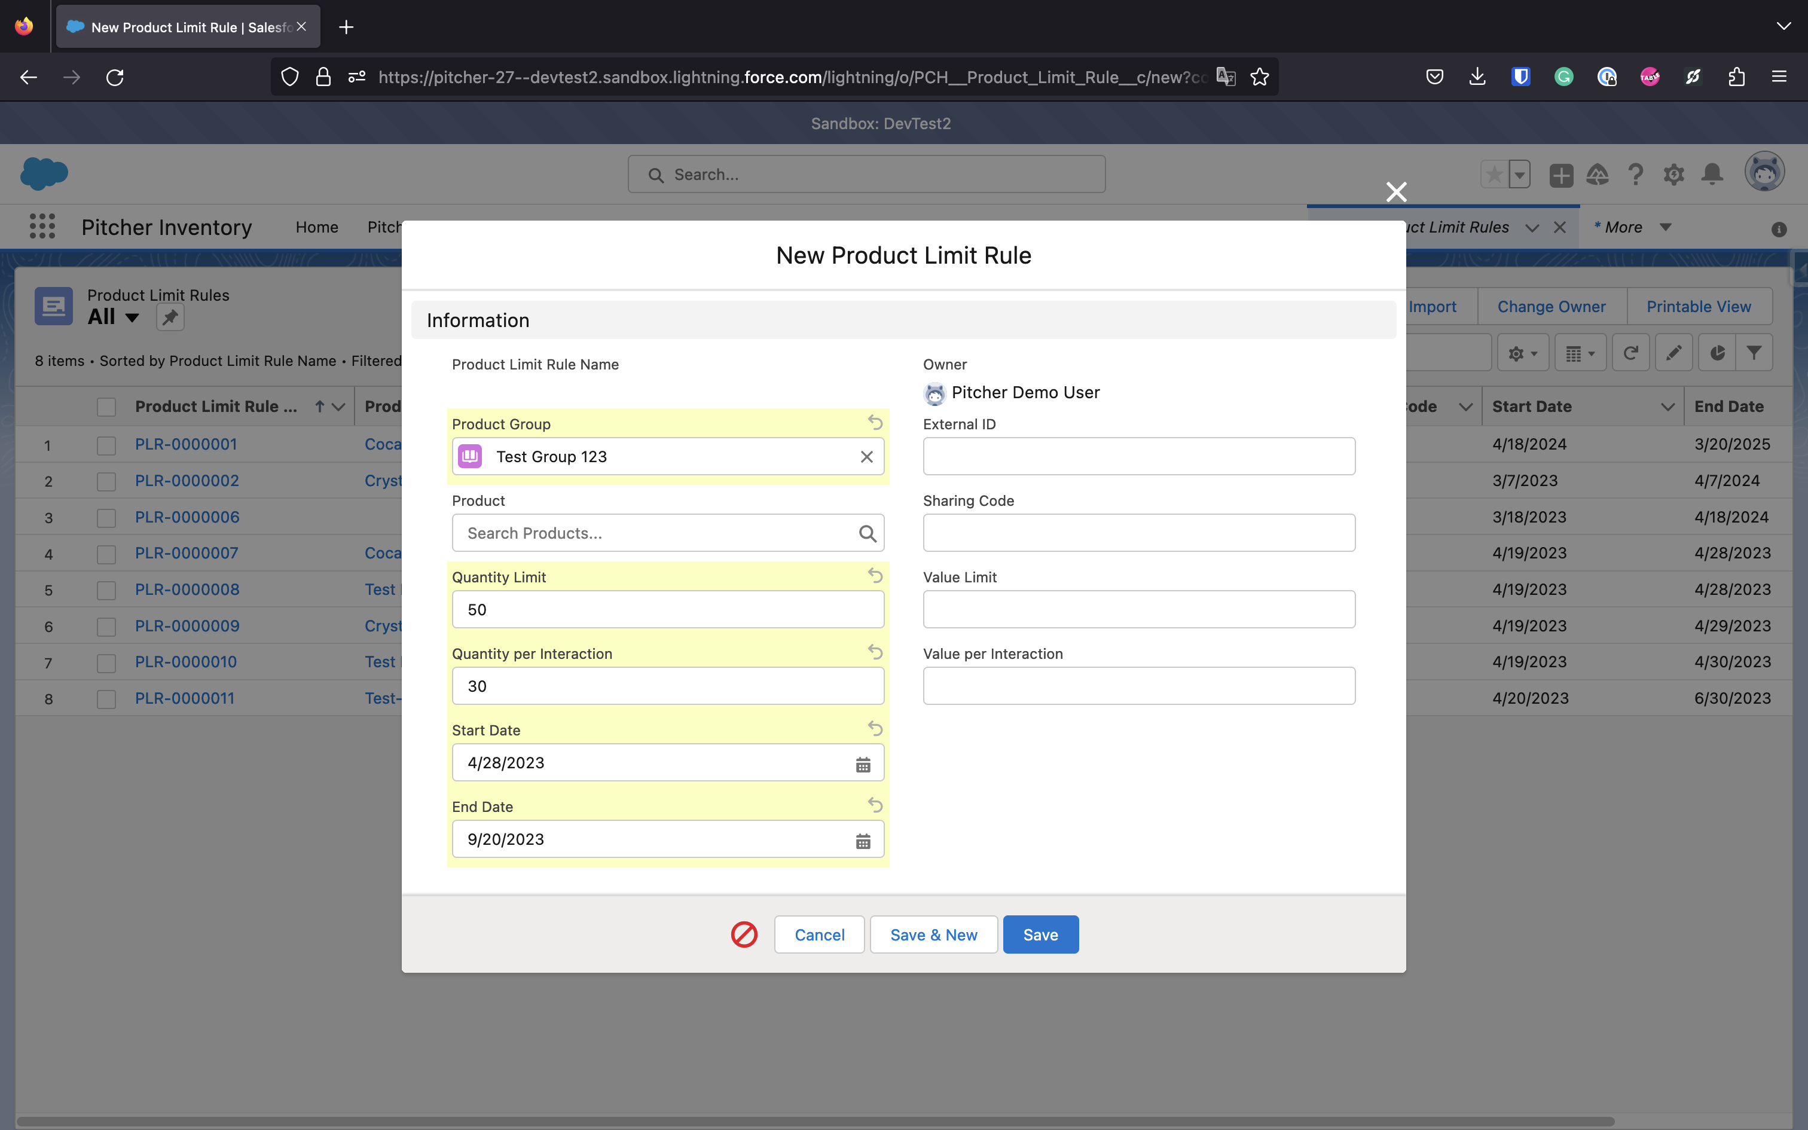Click the list filter funnel icon

click(x=1754, y=353)
